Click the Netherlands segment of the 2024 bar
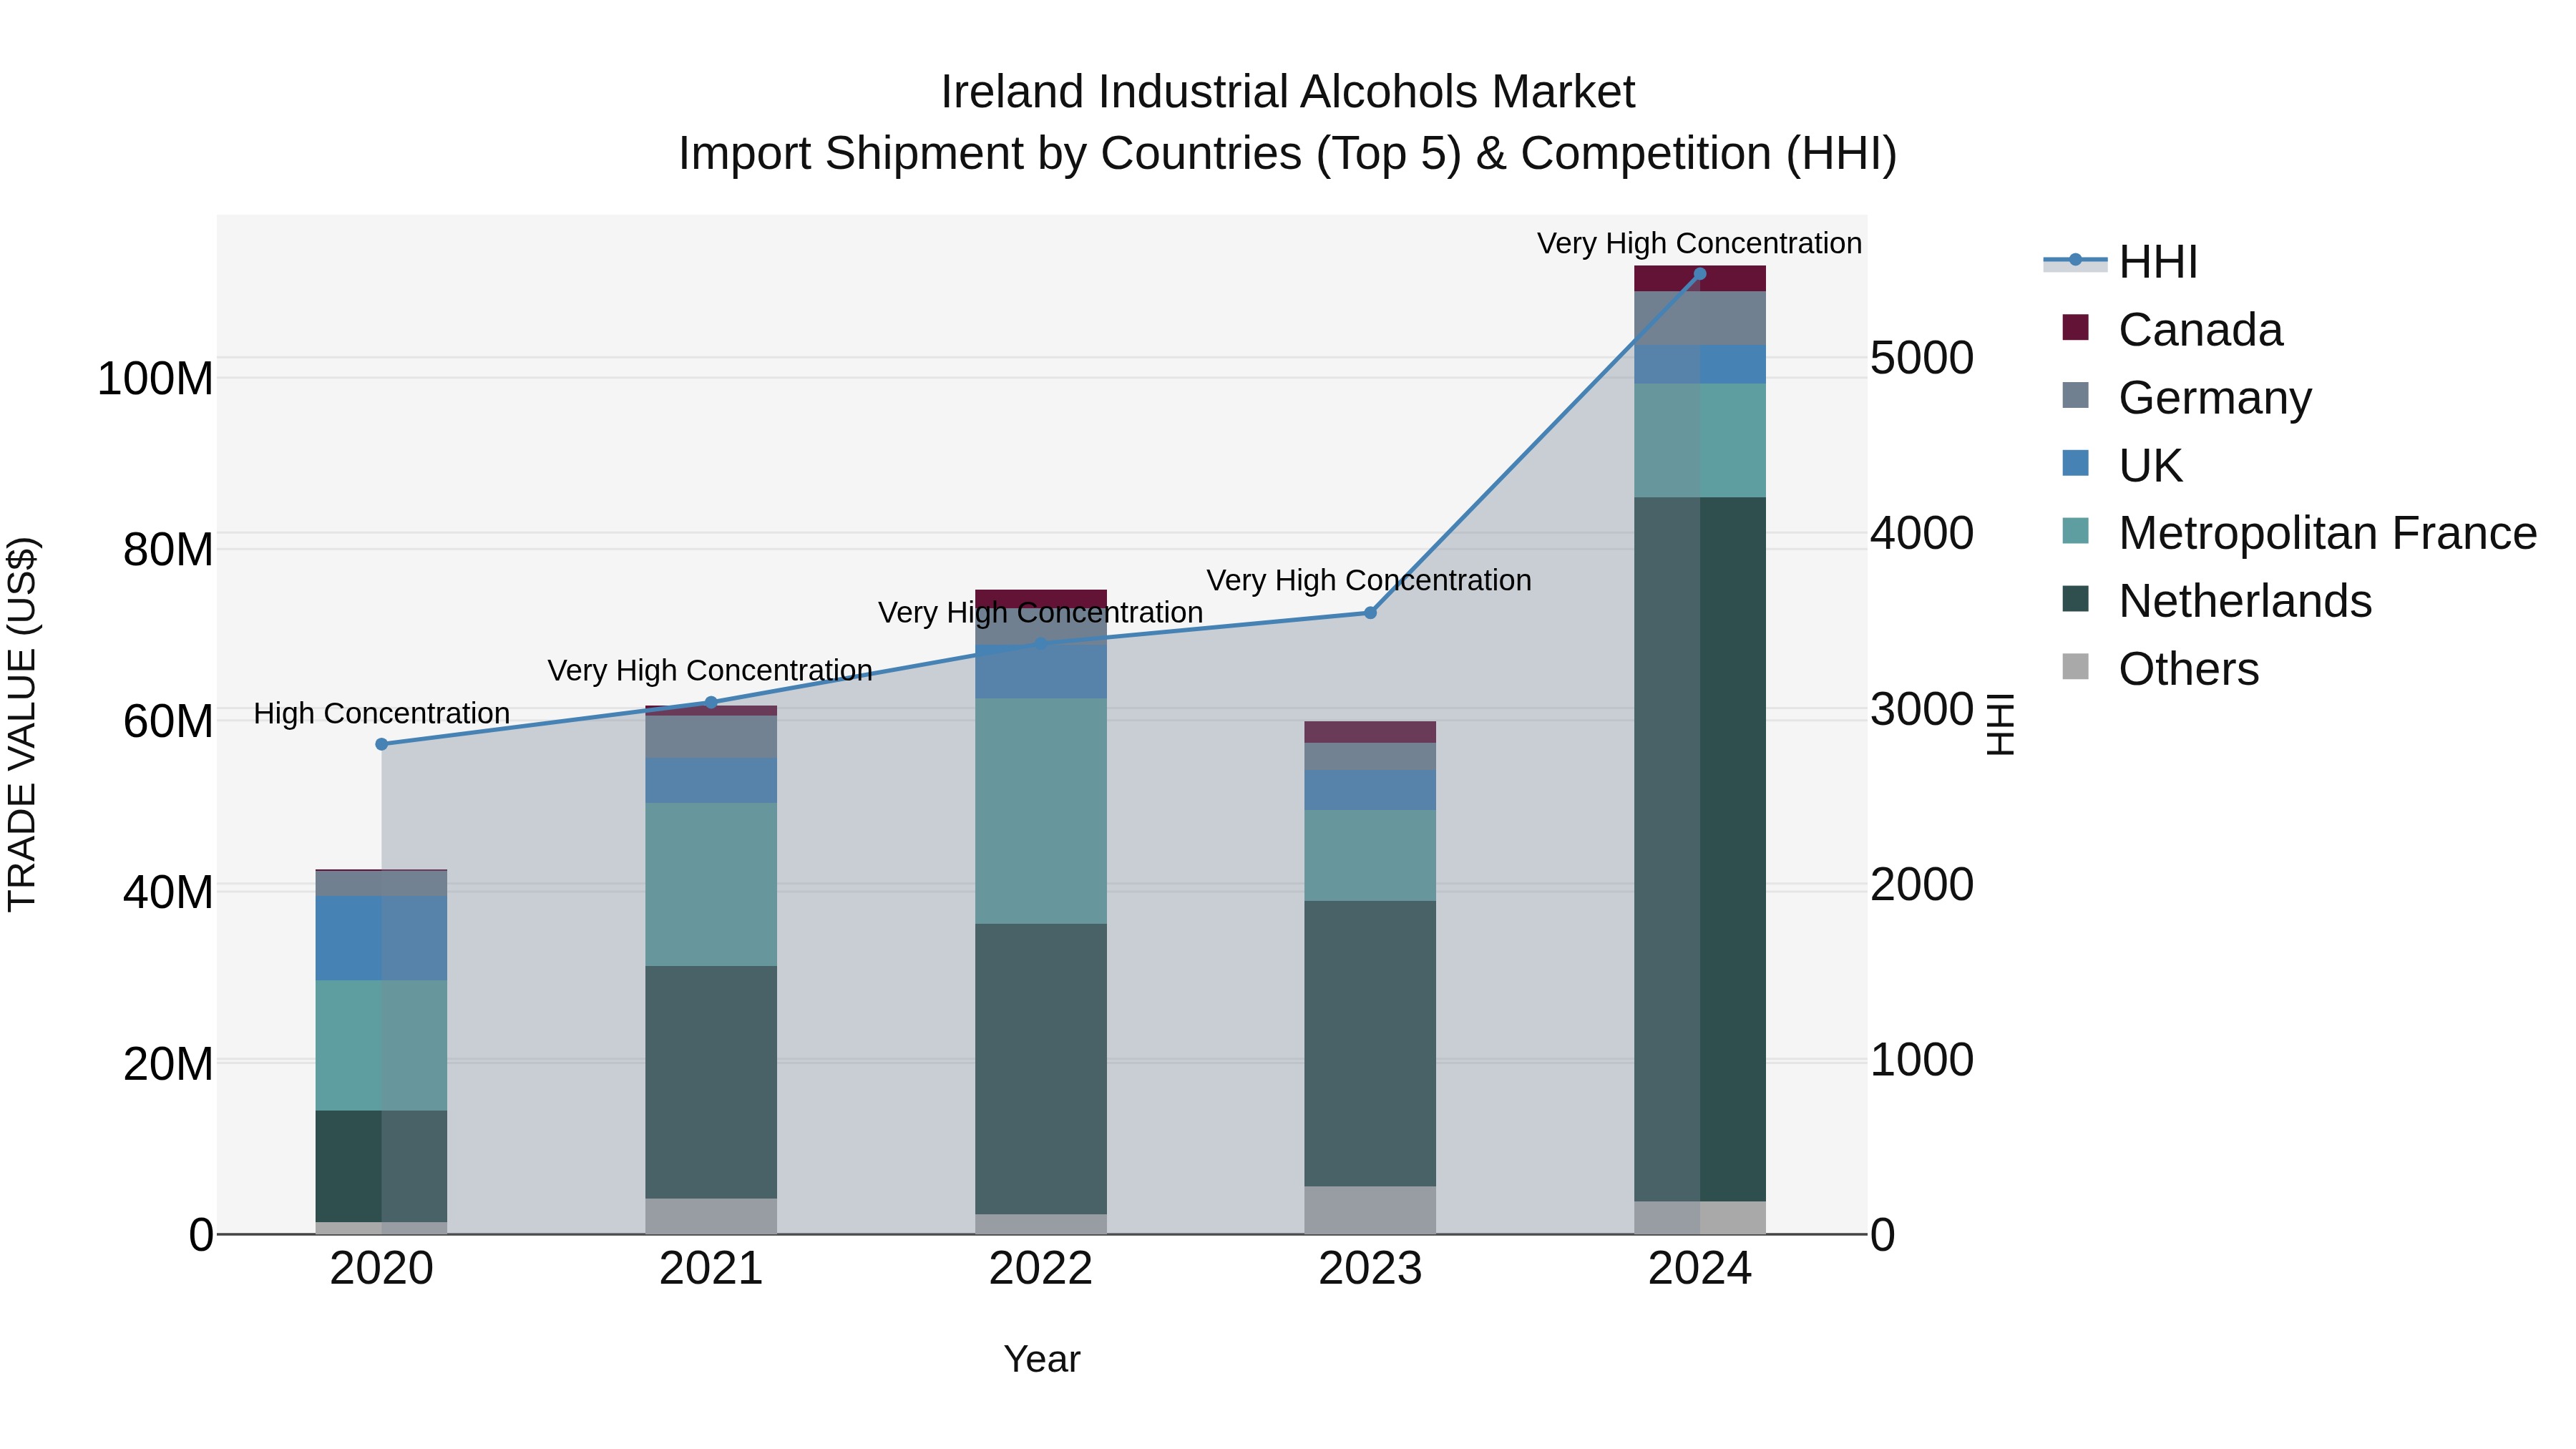 pos(1700,849)
